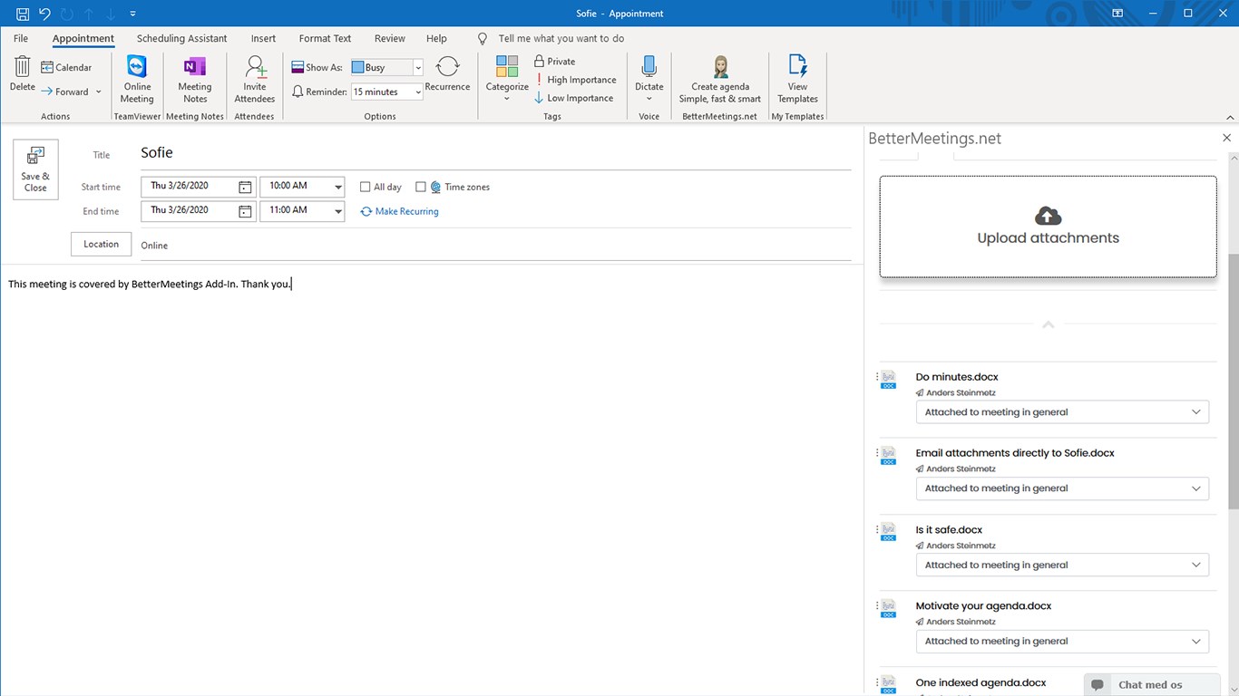Open Chat med os widget
The height and width of the screenshot is (696, 1239).
[1150, 684]
